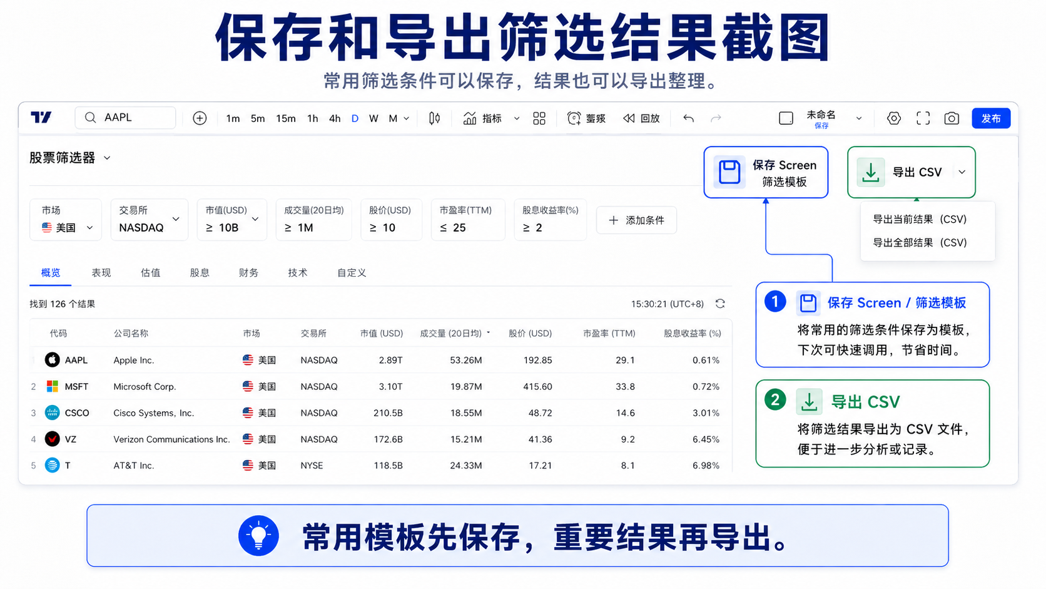Click the Cisco Systems, Inc. row name
Image resolution: width=1046 pixels, height=589 pixels.
(154, 413)
